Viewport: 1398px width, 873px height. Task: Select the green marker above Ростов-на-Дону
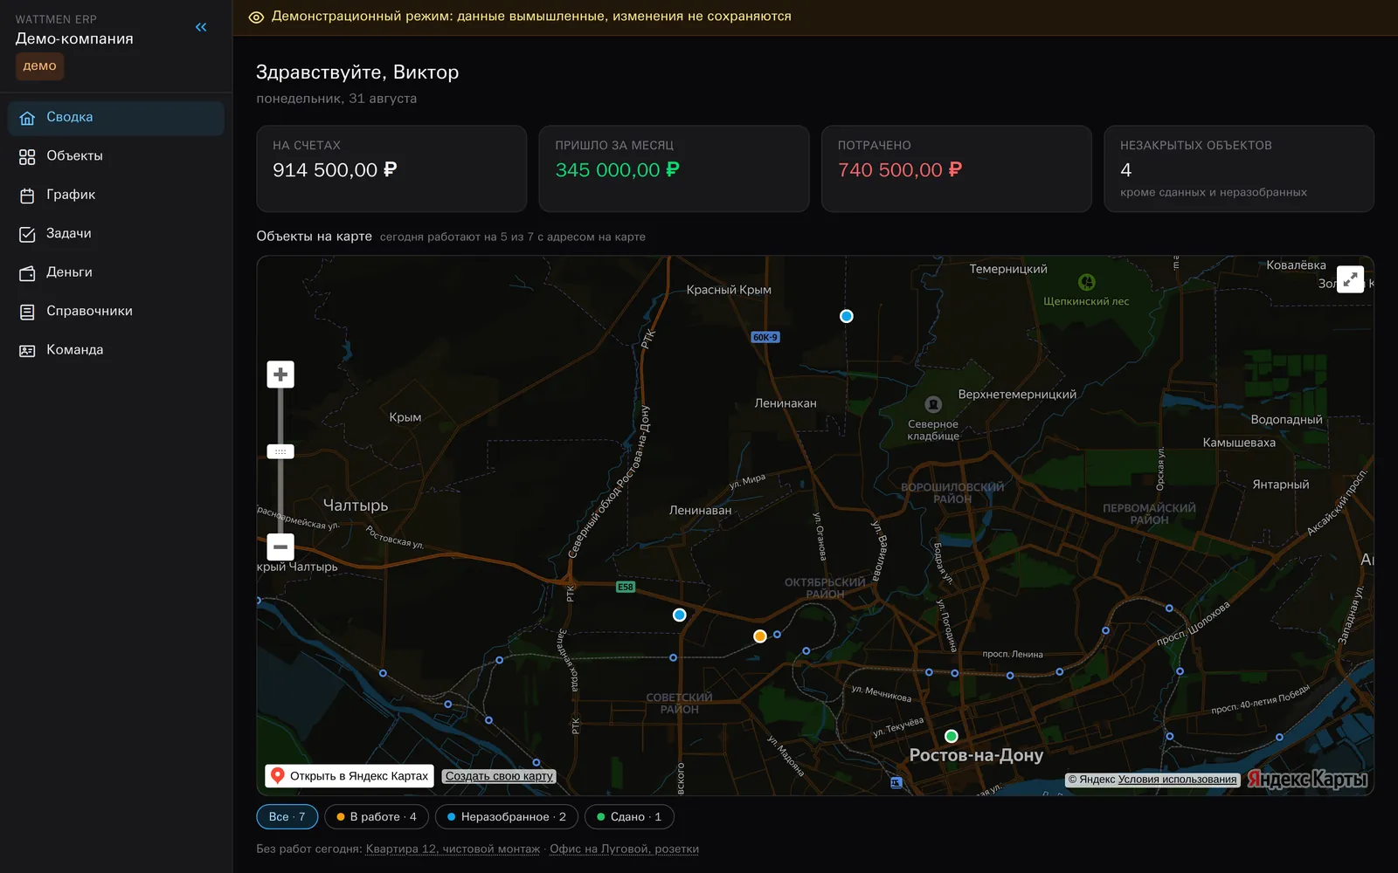952,736
